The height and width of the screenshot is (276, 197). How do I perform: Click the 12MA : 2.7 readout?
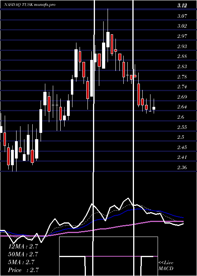tap(23, 246)
